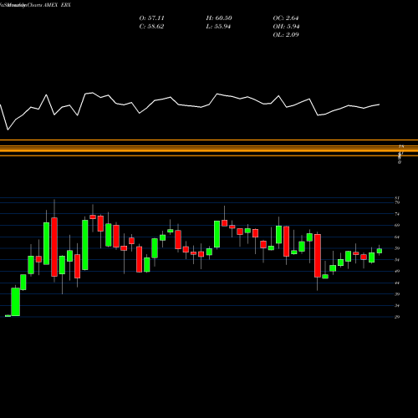Select the OL: 2.09 reading
418x418 pixels.
[x=286, y=35]
